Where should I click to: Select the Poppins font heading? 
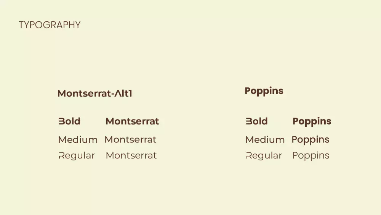point(264,91)
